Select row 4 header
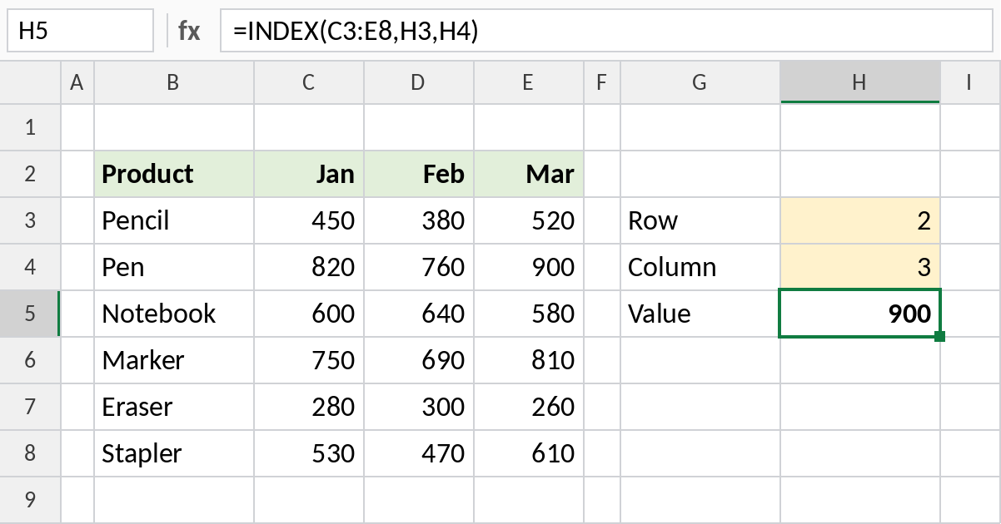 point(31,267)
